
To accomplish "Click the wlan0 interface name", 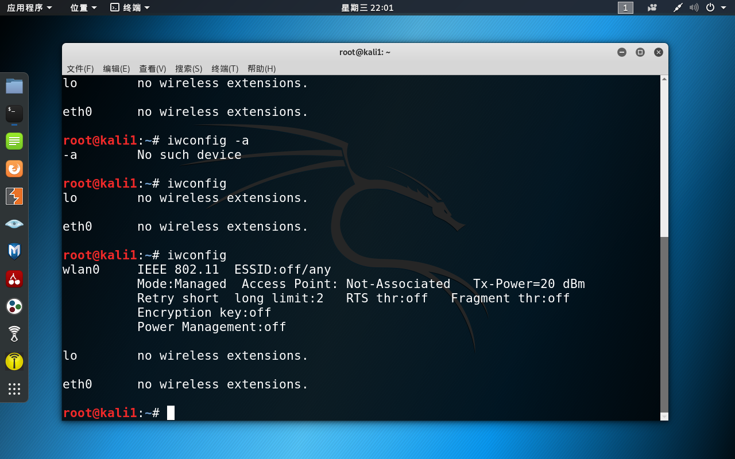I will point(81,270).
